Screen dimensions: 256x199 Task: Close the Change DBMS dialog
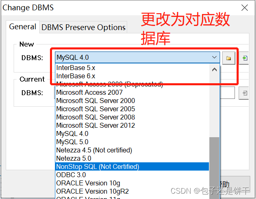point(244,8)
